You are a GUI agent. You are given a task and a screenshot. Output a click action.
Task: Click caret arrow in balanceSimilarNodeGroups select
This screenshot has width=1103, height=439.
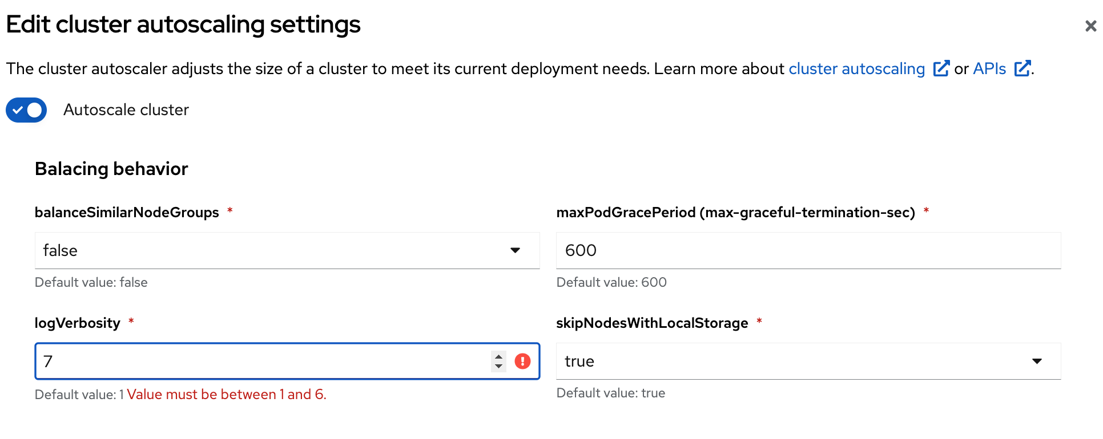click(515, 250)
